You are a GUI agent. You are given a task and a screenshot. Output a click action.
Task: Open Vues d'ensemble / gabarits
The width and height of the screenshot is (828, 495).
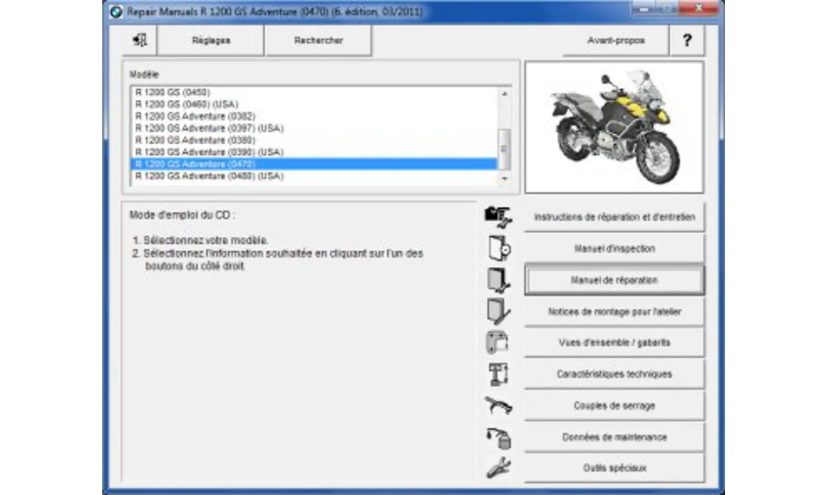[614, 342]
